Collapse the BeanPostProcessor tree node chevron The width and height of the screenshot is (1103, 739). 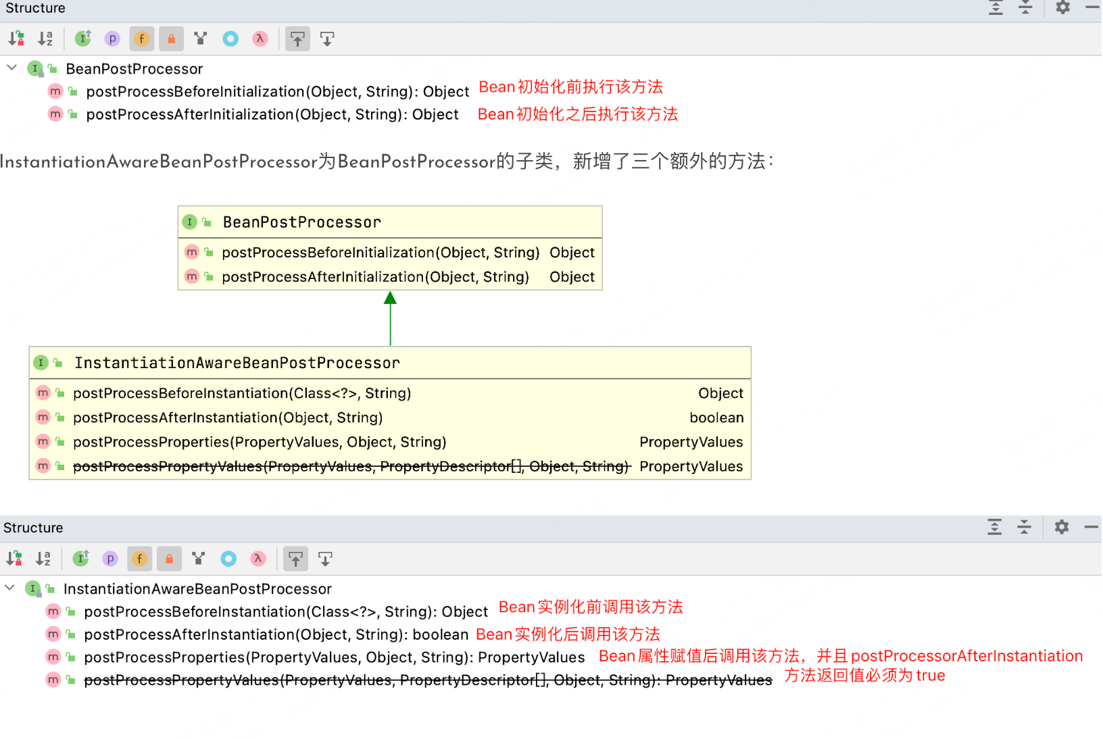point(11,68)
